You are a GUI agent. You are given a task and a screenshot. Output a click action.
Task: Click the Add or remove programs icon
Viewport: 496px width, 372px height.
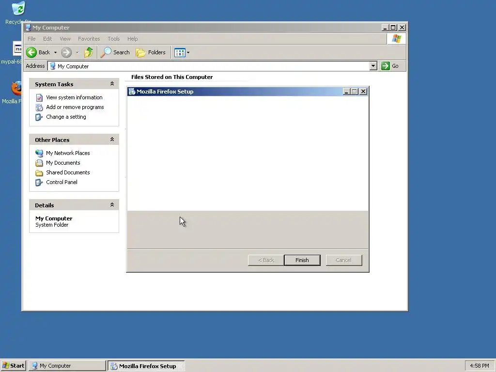pyautogui.click(x=39, y=108)
